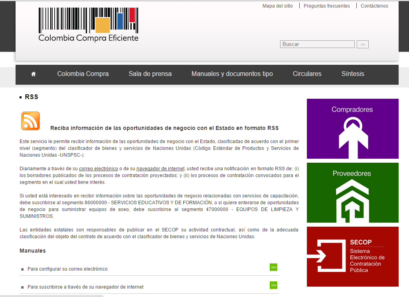Click green arrow for configurar correo electrónico
The height and width of the screenshot is (297, 409).
[273, 267]
